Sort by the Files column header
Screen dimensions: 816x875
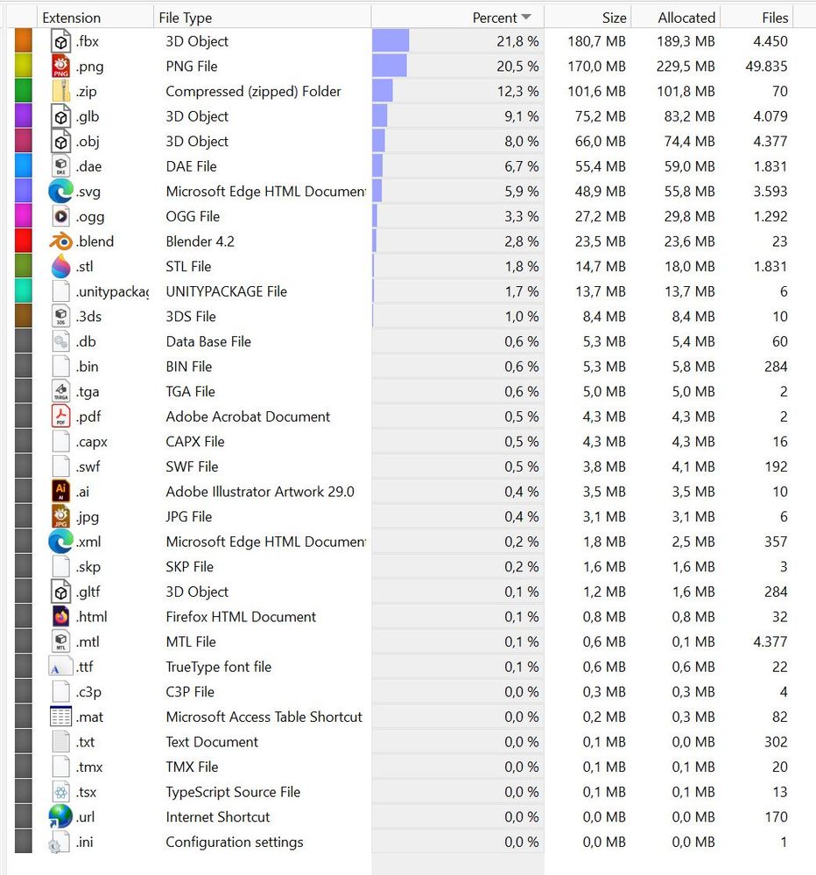click(756, 17)
